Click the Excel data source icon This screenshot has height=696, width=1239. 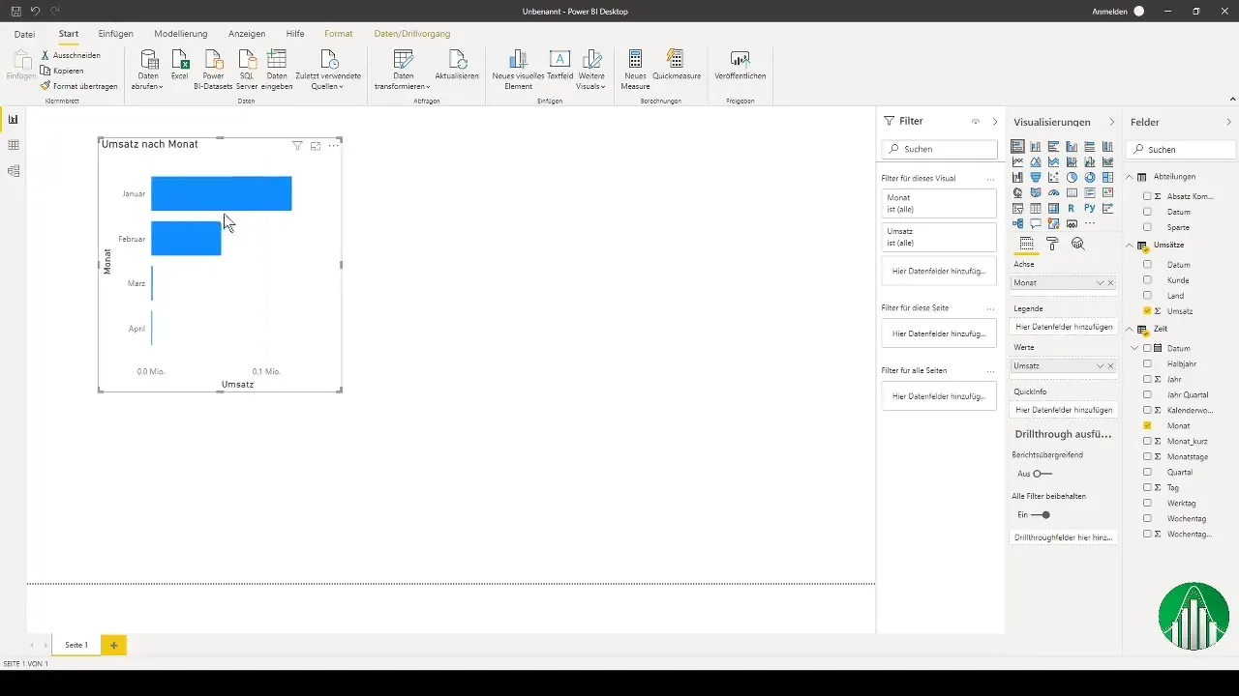(179, 65)
